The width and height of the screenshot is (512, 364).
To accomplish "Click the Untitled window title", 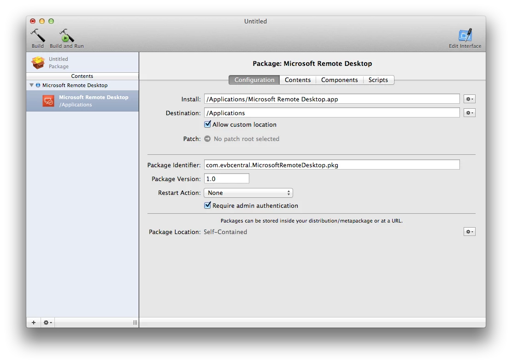I will (255, 21).
